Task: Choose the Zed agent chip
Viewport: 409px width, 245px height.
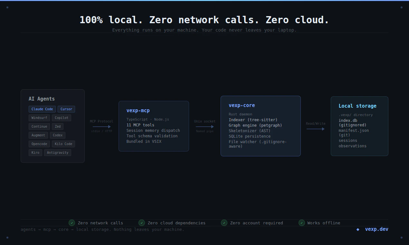Action: [x=58, y=126]
